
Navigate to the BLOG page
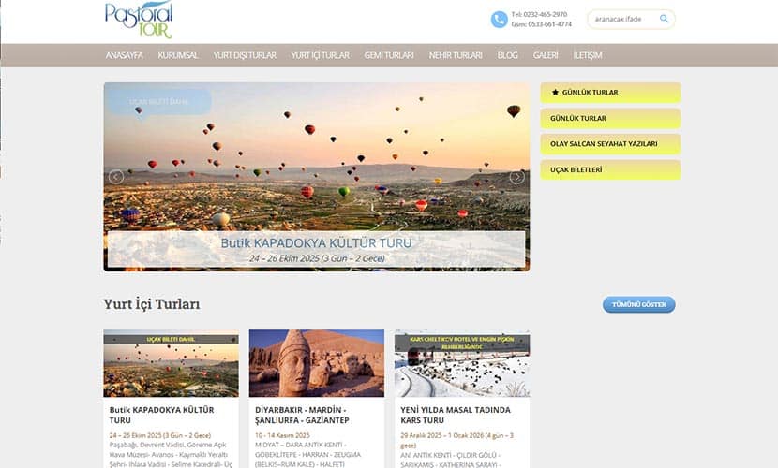507,55
